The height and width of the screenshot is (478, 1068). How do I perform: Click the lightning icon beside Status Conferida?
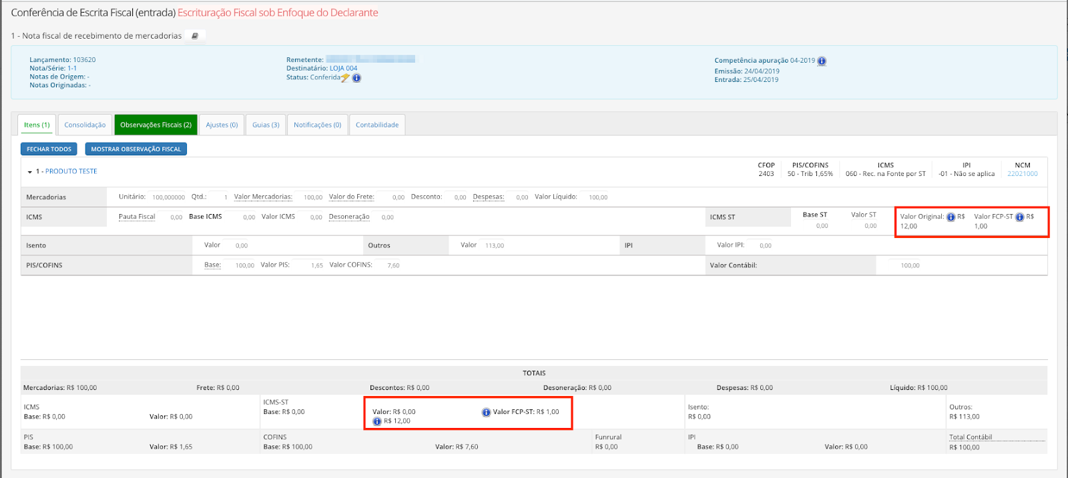click(x=345, y=78)
